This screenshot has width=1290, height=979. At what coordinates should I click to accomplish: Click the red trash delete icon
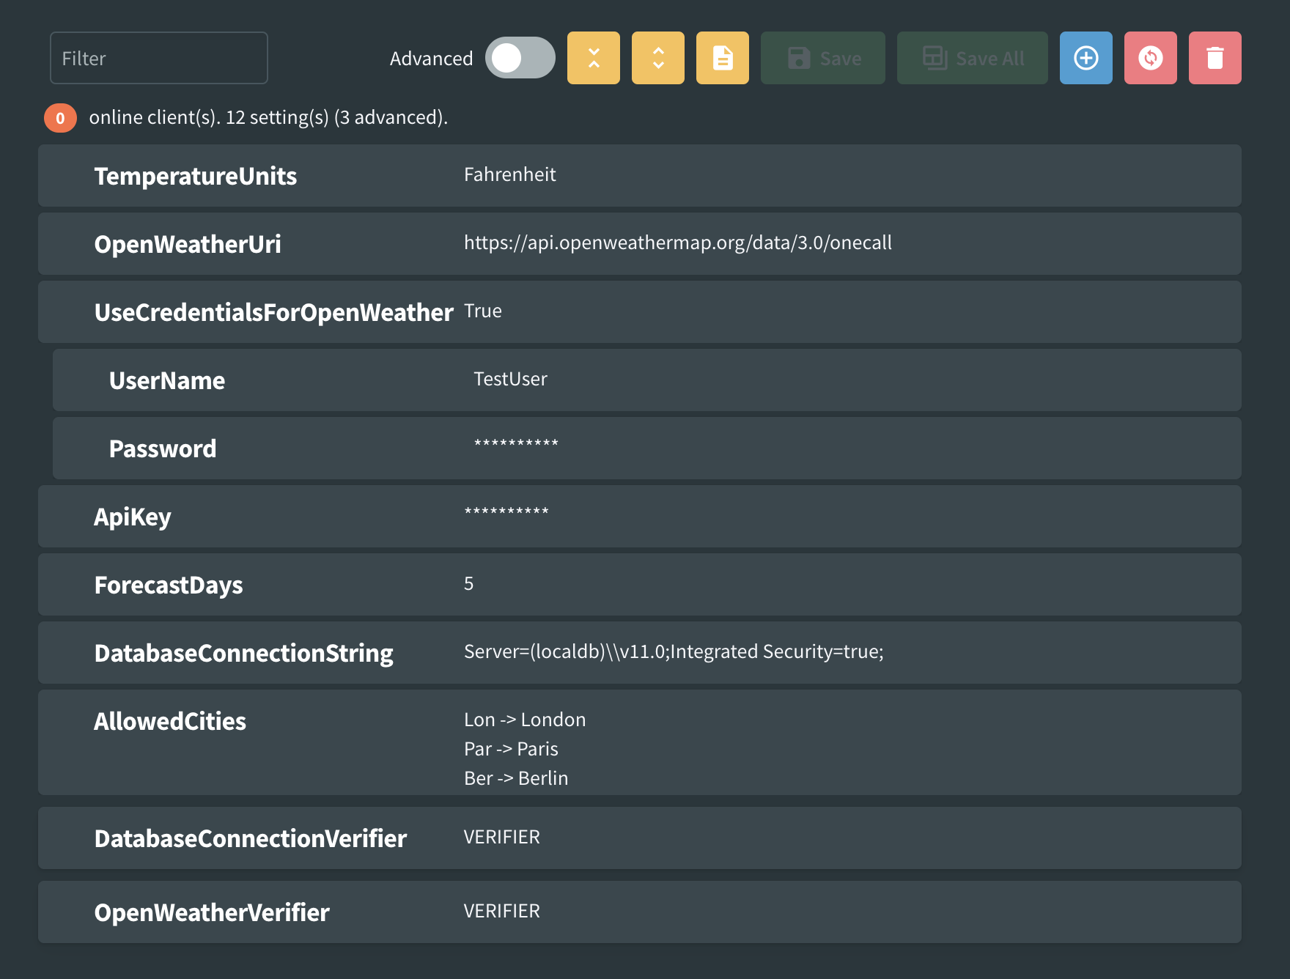[1215, 58]
